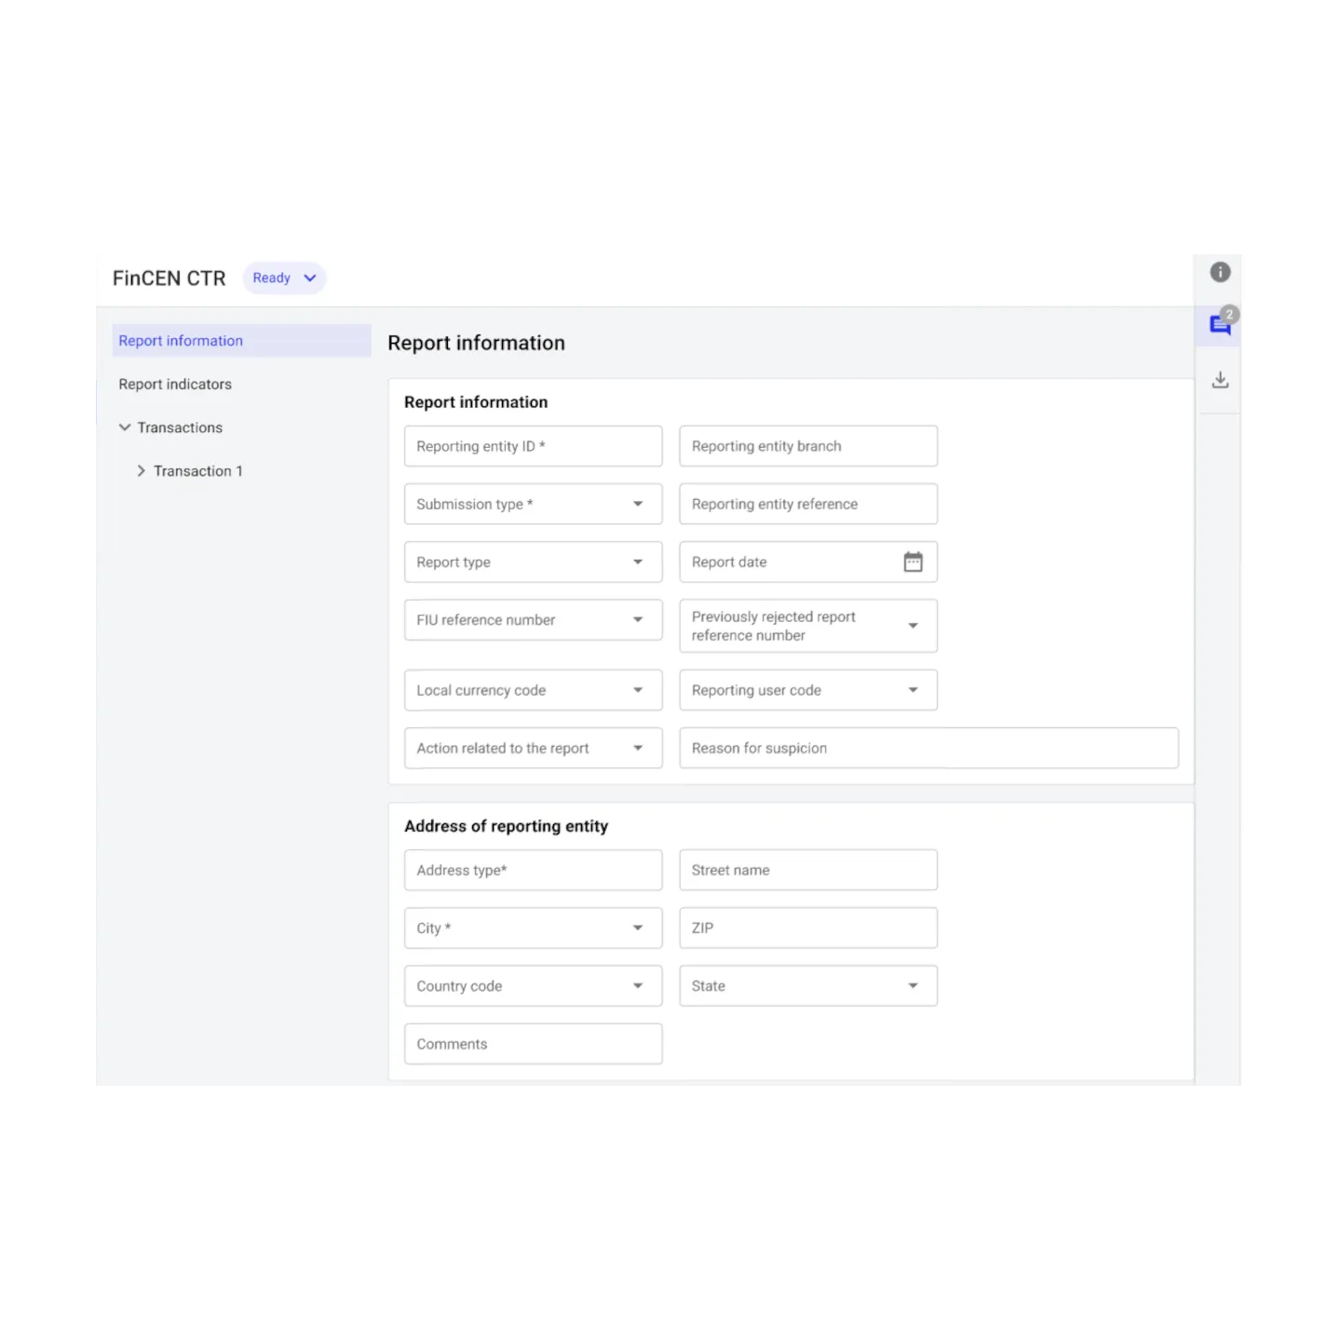Open the Submission type dropdown
Screen dimensions: 1341x1341
pyautogui.click(x=638, y=504)
